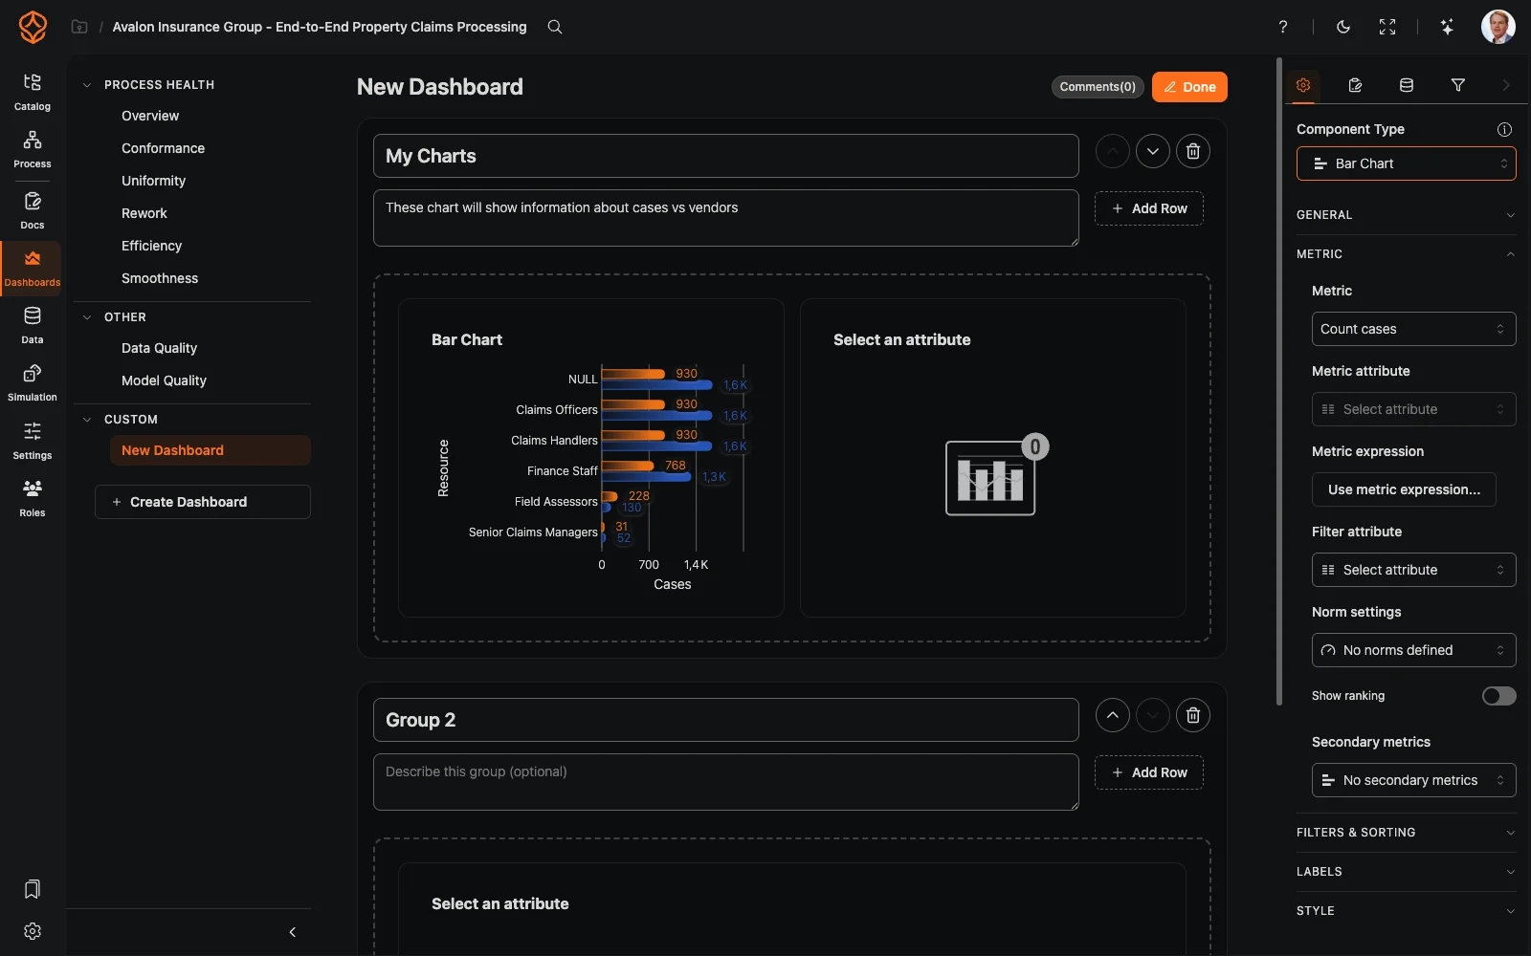The width and height of the screenshot is (1531, 956).
Task: Select the empty chart placeholder next to Bar Chart
Action: pyautogui.click(x=993, y=458)
